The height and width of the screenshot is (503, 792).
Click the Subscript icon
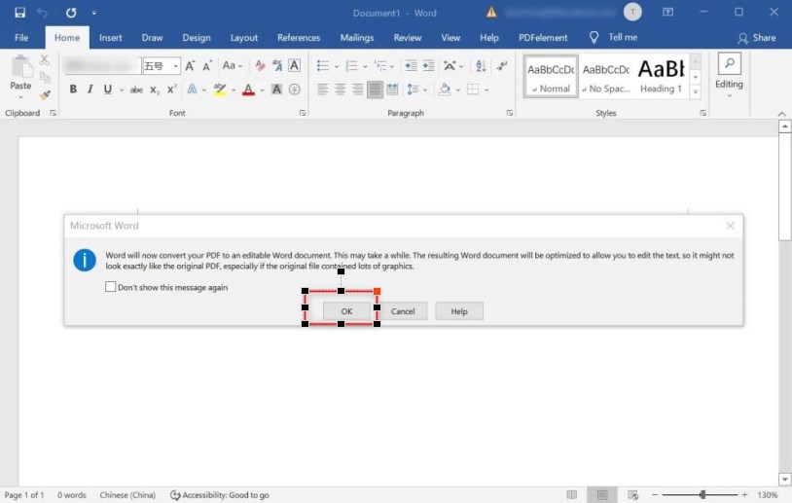[155, 90]
